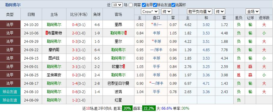Click the 法甲 league cell for 24-10-20
This screenshot has width=273, height=112.
click(10, 25)
